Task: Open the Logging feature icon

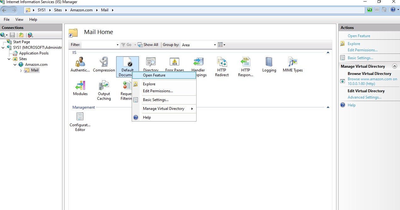Action: [x=269, y=65]
